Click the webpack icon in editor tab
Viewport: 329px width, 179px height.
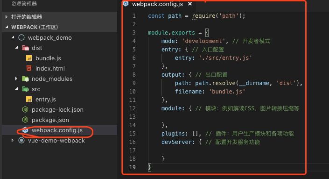coord(126,4)
